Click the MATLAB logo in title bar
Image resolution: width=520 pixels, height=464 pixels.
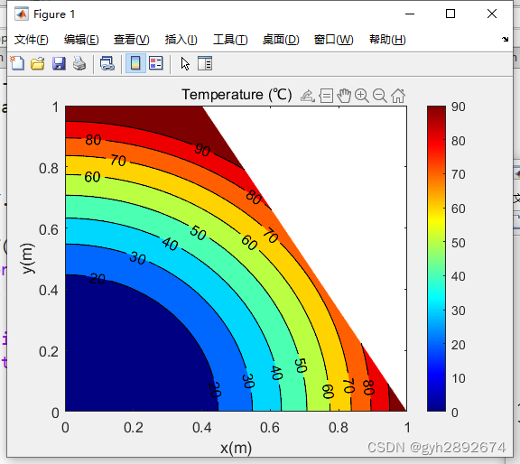click(22, 14)
